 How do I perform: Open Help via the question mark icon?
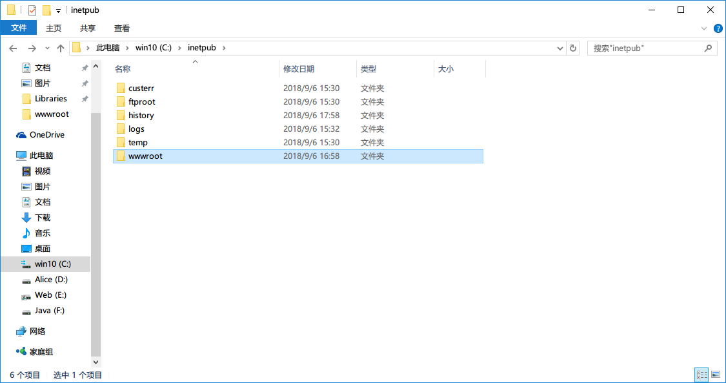click(718, 28)
